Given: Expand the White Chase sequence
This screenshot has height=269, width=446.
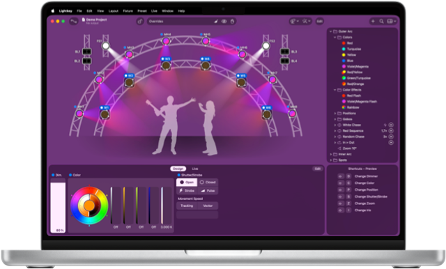Looking at the screenshot, I should (334, 125).
